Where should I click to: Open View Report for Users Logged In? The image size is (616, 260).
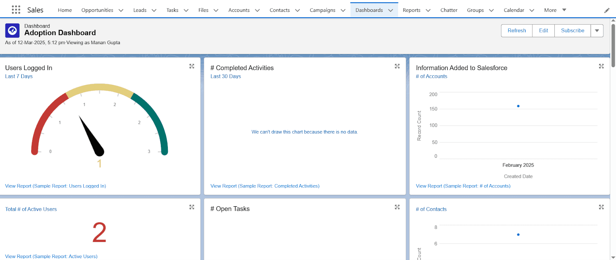[55, 186]
